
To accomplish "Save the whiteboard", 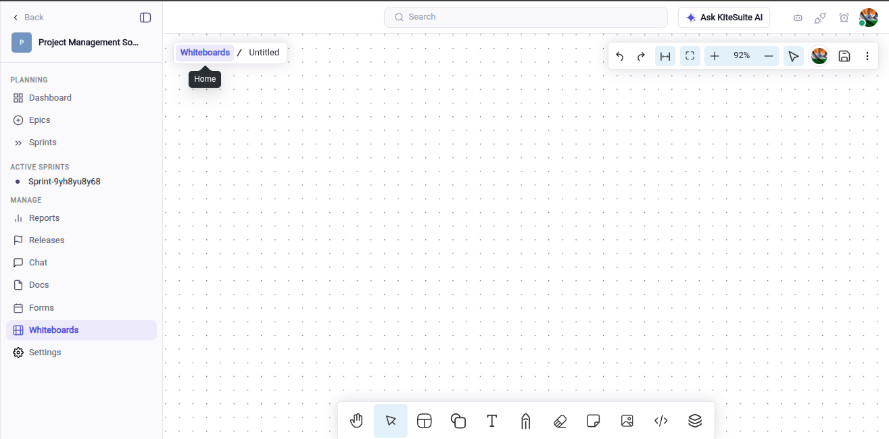I will tap(844, 56).
